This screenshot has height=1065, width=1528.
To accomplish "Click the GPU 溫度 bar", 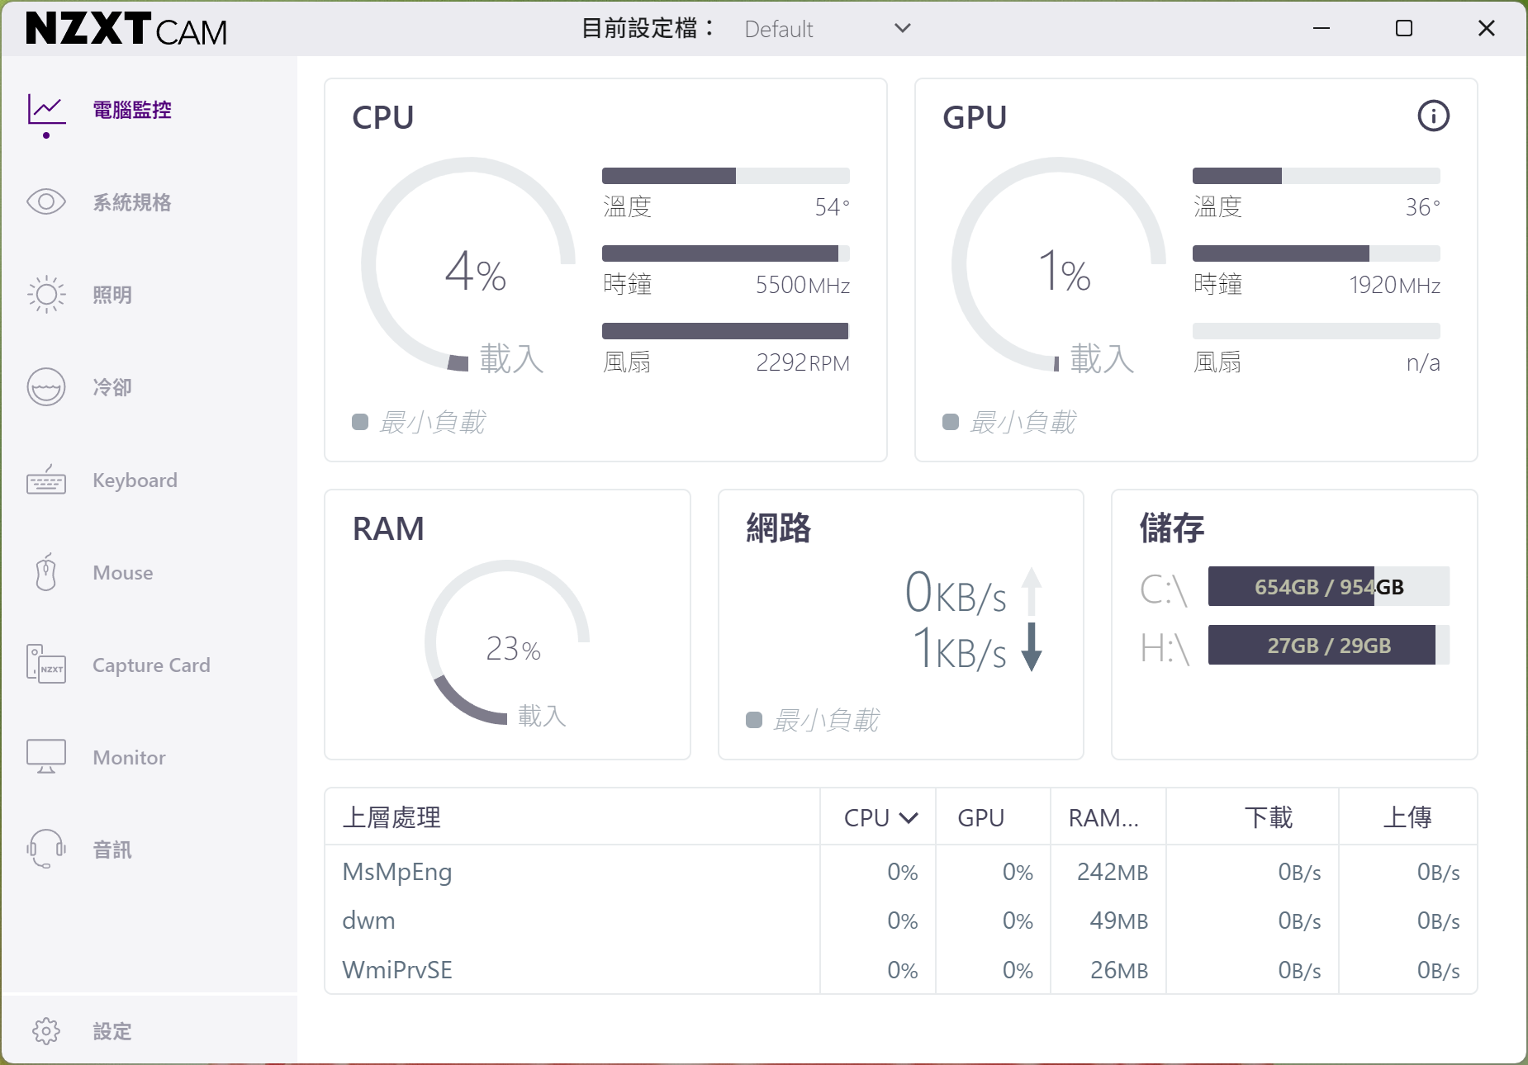I will click(x=1317, y=176).
